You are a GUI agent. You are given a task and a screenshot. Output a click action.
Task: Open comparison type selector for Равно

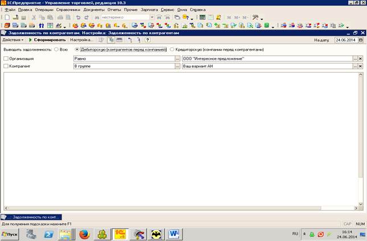[178, 59]
